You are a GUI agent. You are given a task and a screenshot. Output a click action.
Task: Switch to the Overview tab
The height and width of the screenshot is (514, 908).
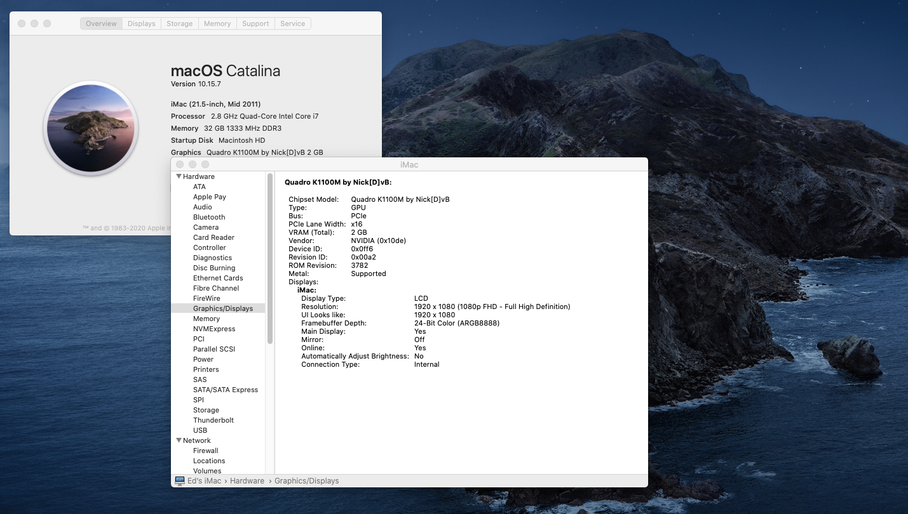coord(101,23)
